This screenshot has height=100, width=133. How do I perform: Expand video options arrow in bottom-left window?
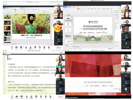(x=19, y=96)
